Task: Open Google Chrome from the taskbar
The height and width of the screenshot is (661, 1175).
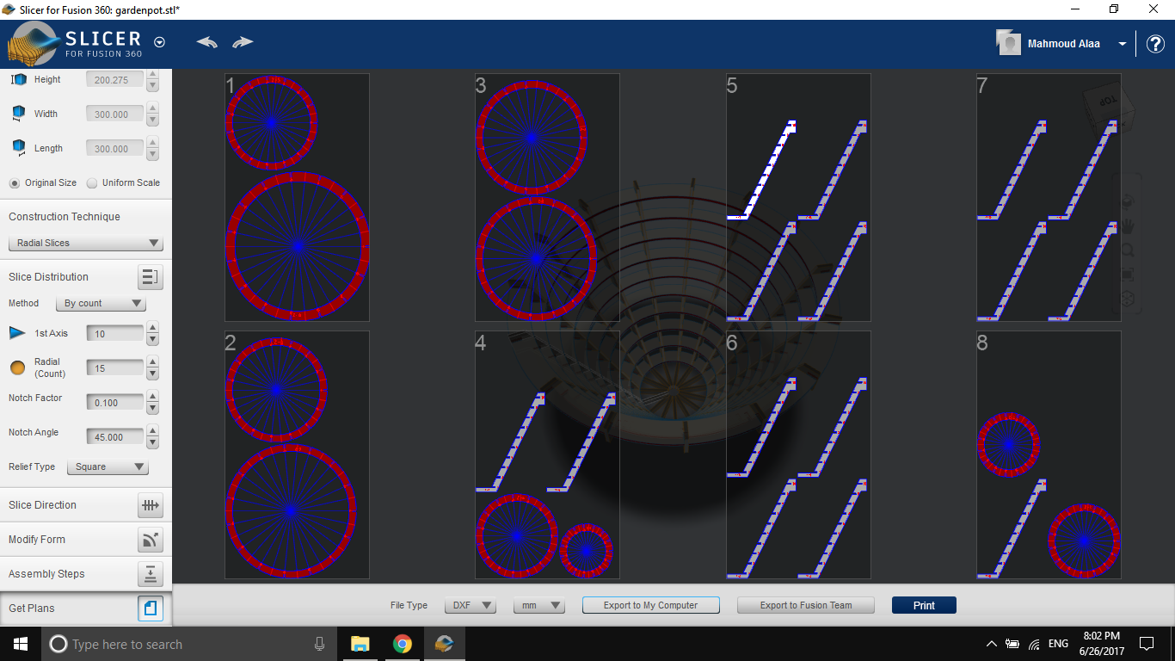Action: [x=402, y=644]
